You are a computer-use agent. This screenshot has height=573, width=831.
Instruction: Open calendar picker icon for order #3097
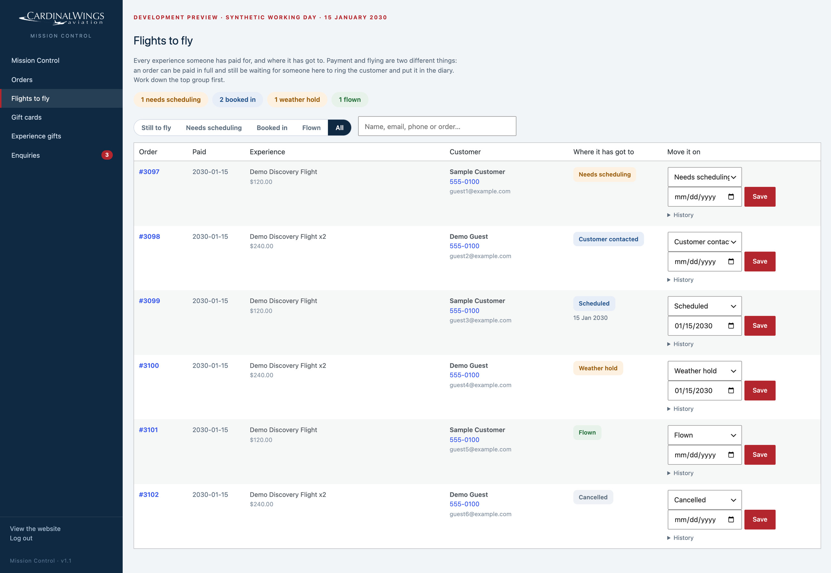(731, 197)
